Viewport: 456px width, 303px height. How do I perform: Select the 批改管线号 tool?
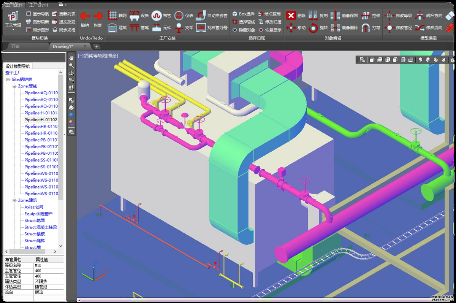[x=212, y=27]
